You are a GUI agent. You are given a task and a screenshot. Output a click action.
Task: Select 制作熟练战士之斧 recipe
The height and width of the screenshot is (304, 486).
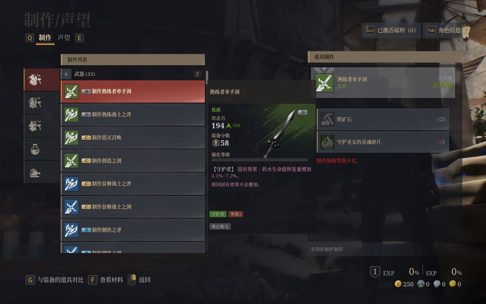(133, 114)
